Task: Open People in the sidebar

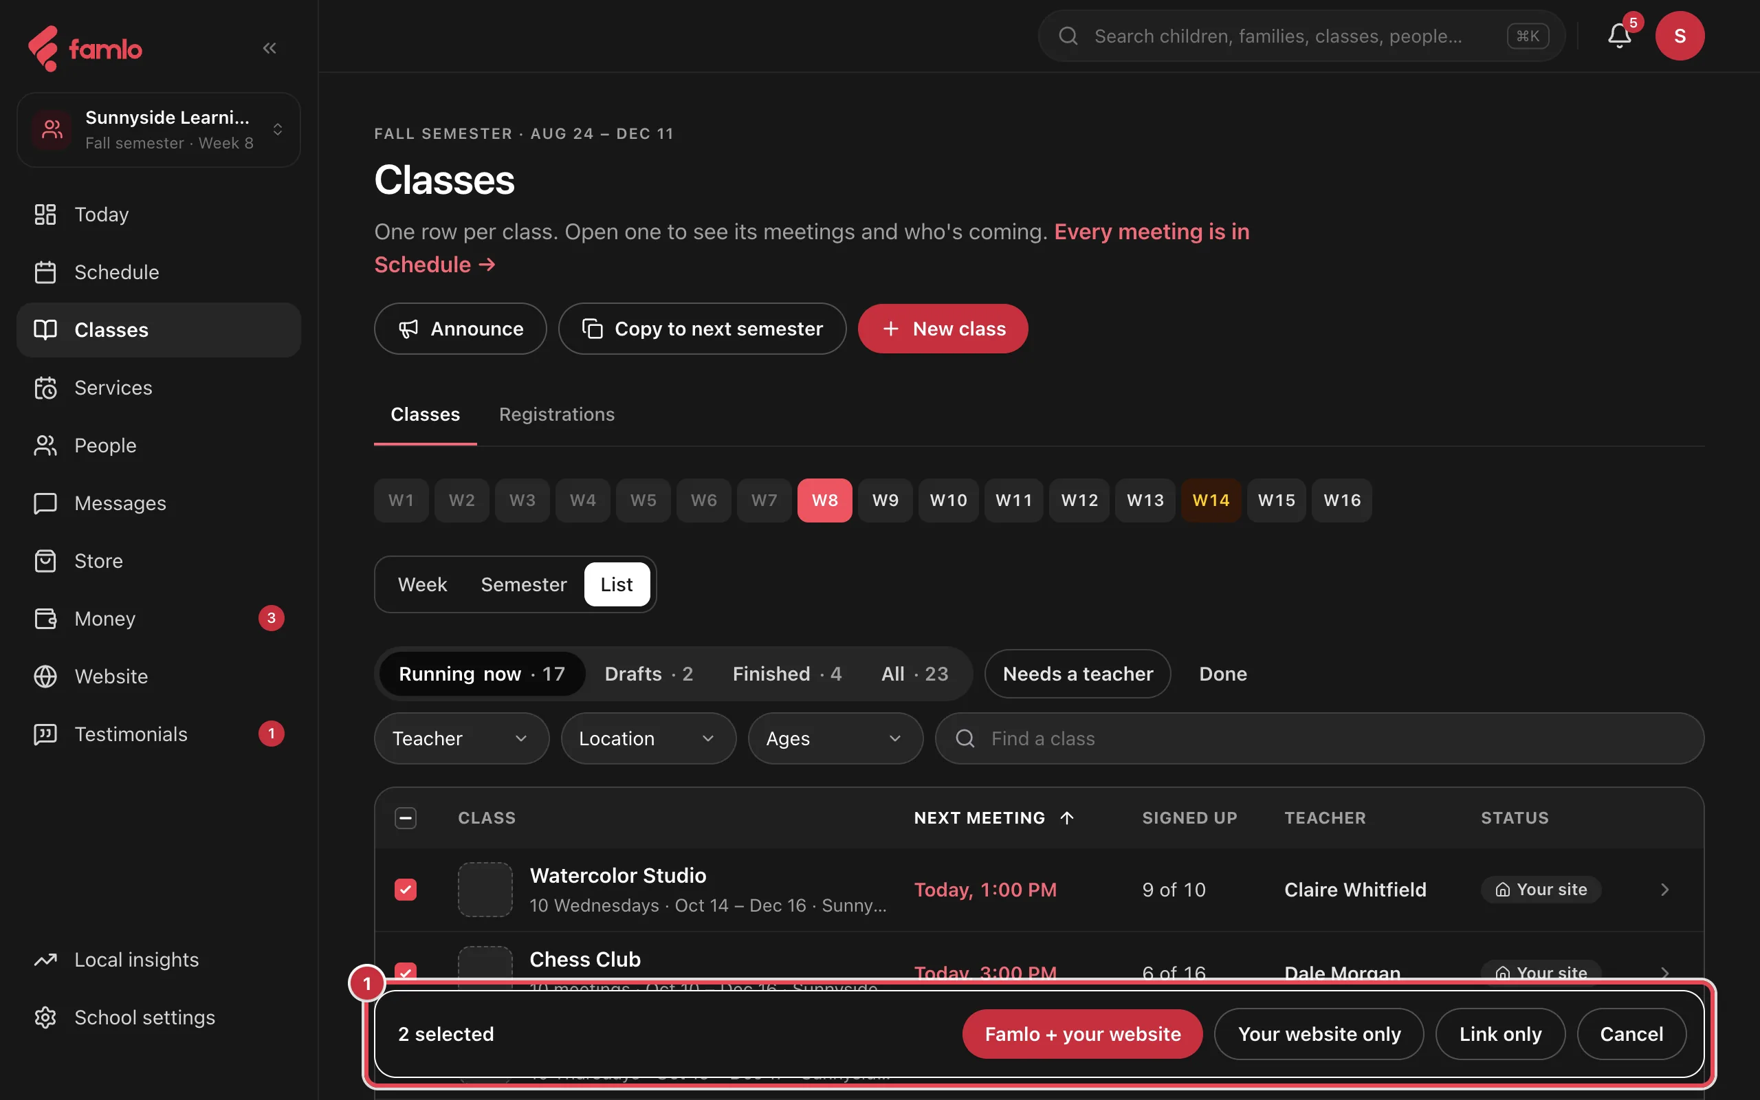Action: tap(159, 445)
